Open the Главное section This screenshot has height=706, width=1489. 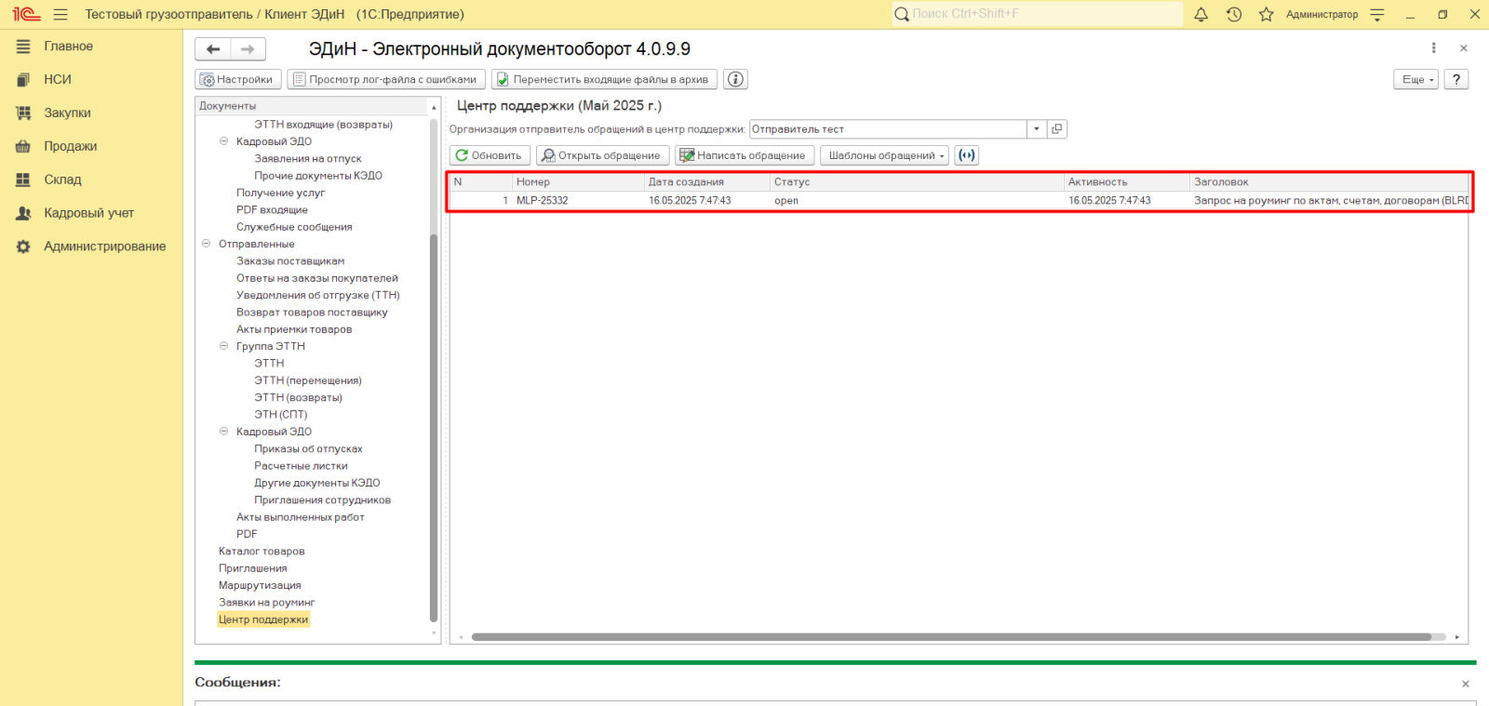[68, 46]
